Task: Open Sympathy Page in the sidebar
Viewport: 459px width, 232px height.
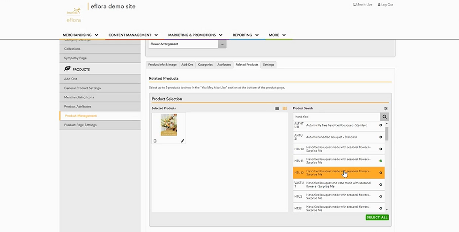Action: click(100, 58)
